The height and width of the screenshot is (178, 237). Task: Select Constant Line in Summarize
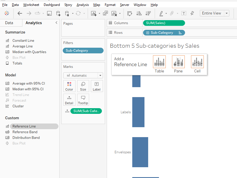23,41
